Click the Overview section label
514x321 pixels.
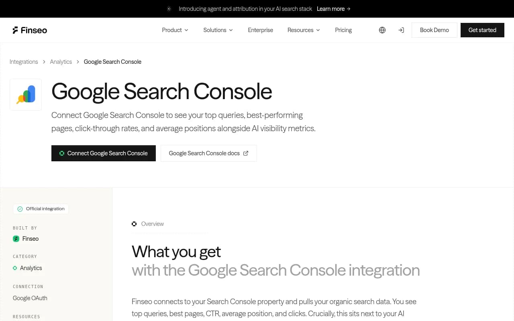click(153, 224)
